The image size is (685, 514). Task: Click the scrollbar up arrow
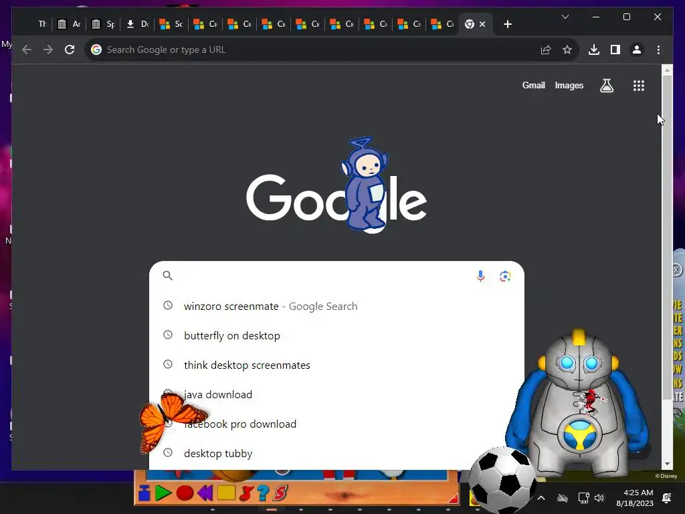point(667,70)
